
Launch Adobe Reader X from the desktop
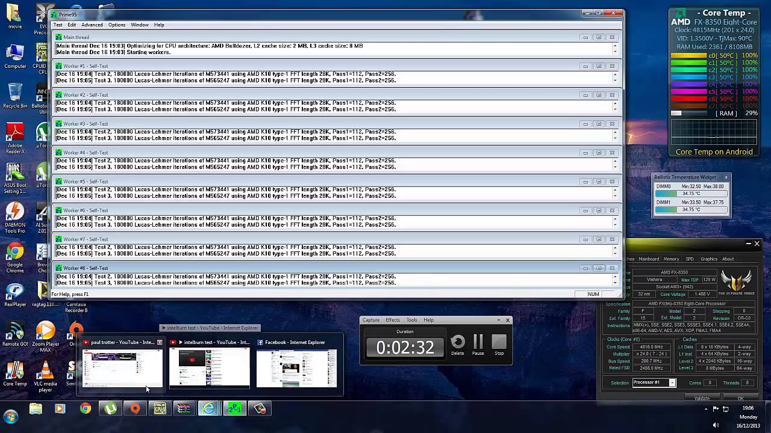15,139
